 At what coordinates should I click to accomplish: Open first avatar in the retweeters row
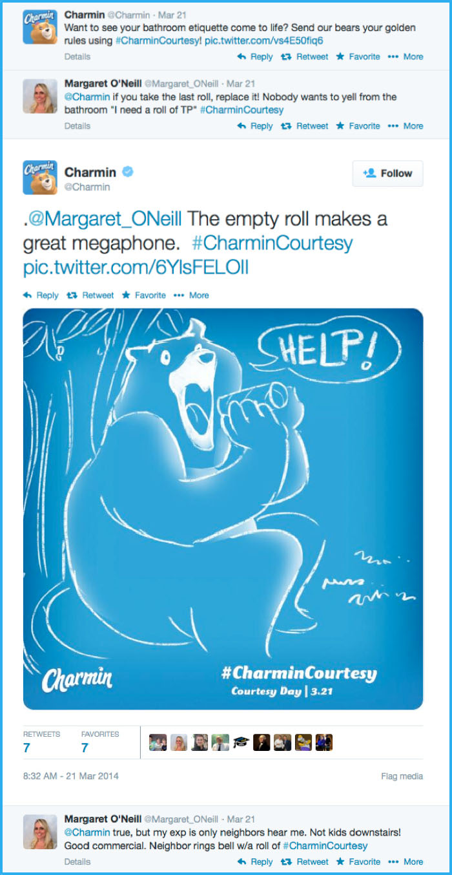point(158,743)
